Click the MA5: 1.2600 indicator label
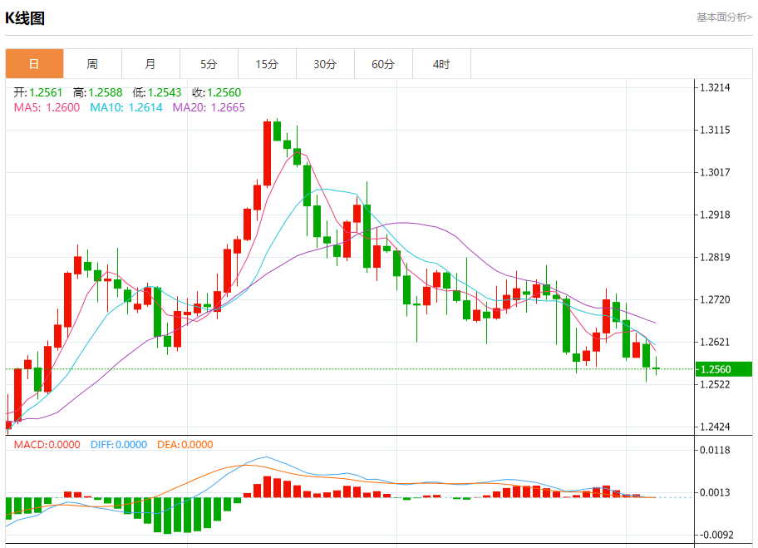This screenshot has width=758, height=548. [x=47, y=107]
